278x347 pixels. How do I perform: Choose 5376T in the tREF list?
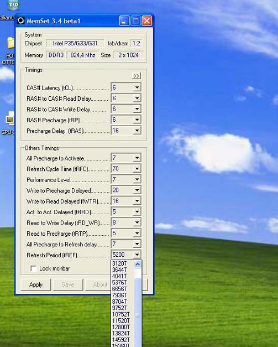[123, 283]
